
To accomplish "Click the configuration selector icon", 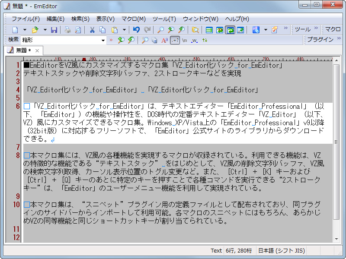I will click(256, 30).
